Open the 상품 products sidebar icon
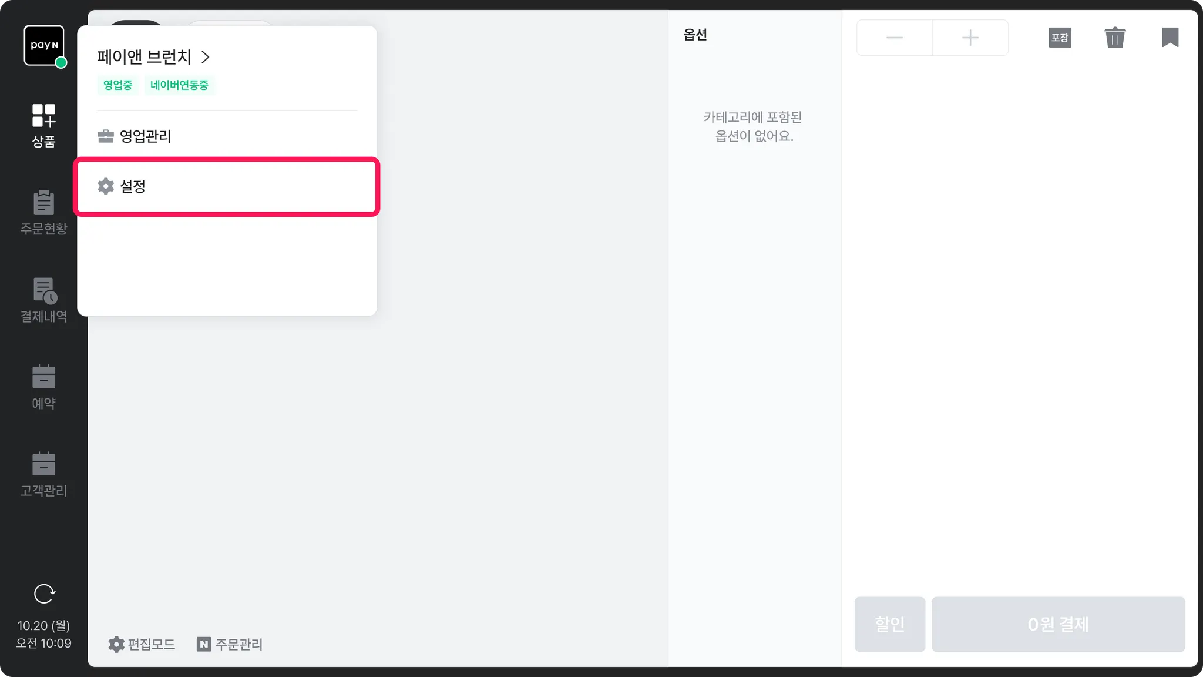This screenshot has width=1203, height=677. pyautogui.click(x=43, y=125)
